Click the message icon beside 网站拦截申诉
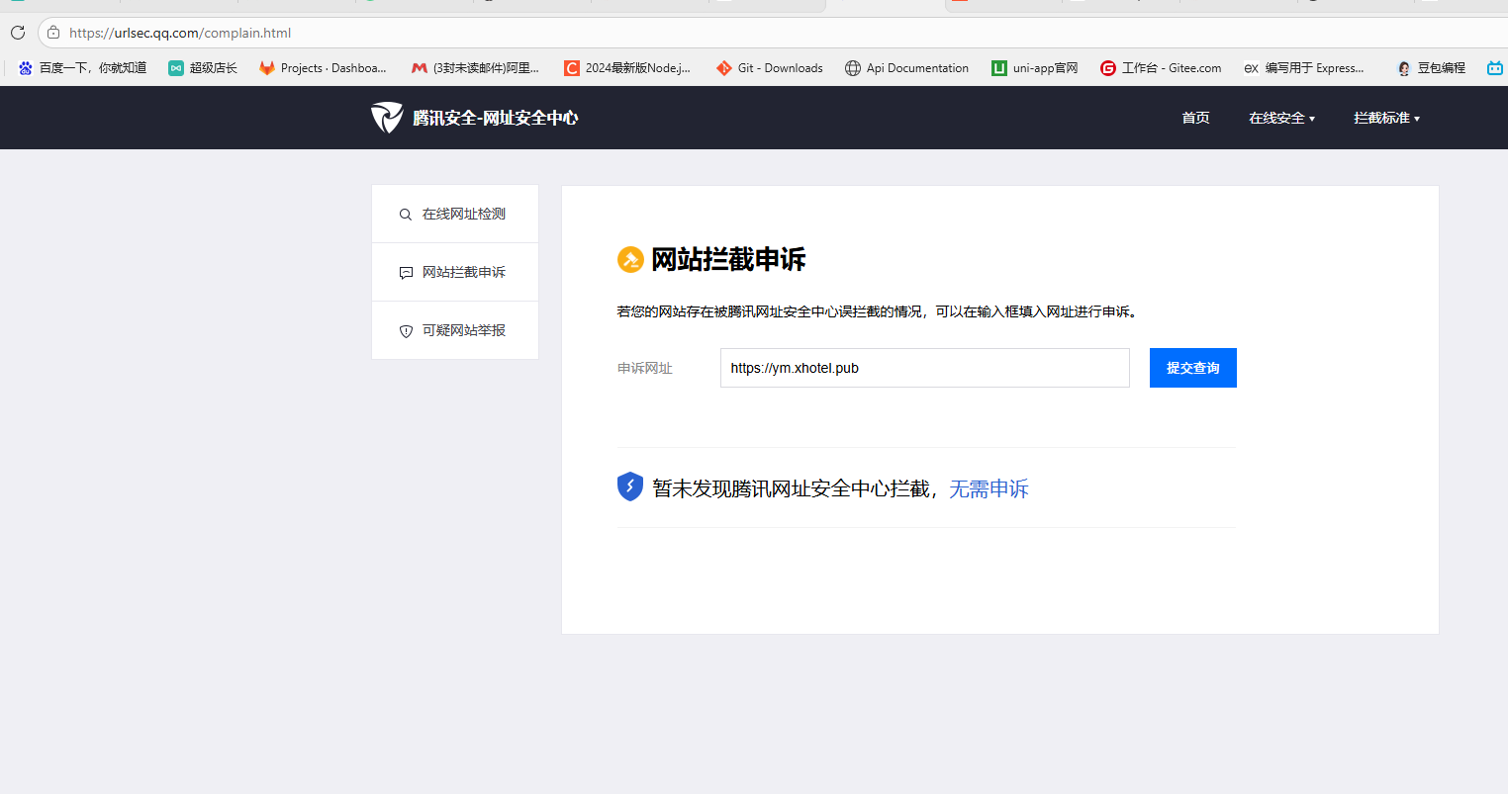This screenshot has width=1508, height=794. [406, 273]
